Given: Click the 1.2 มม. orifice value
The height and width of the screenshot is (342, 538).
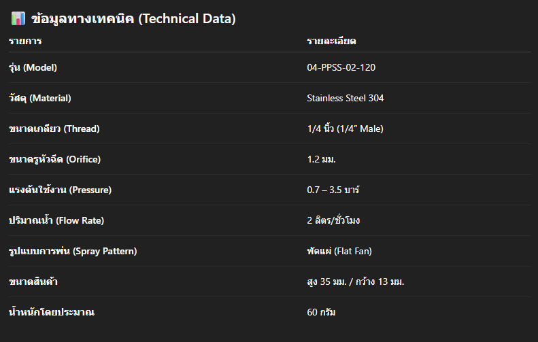Looking at the screenshot, I should pyautogui.click(x=322, y=159).
